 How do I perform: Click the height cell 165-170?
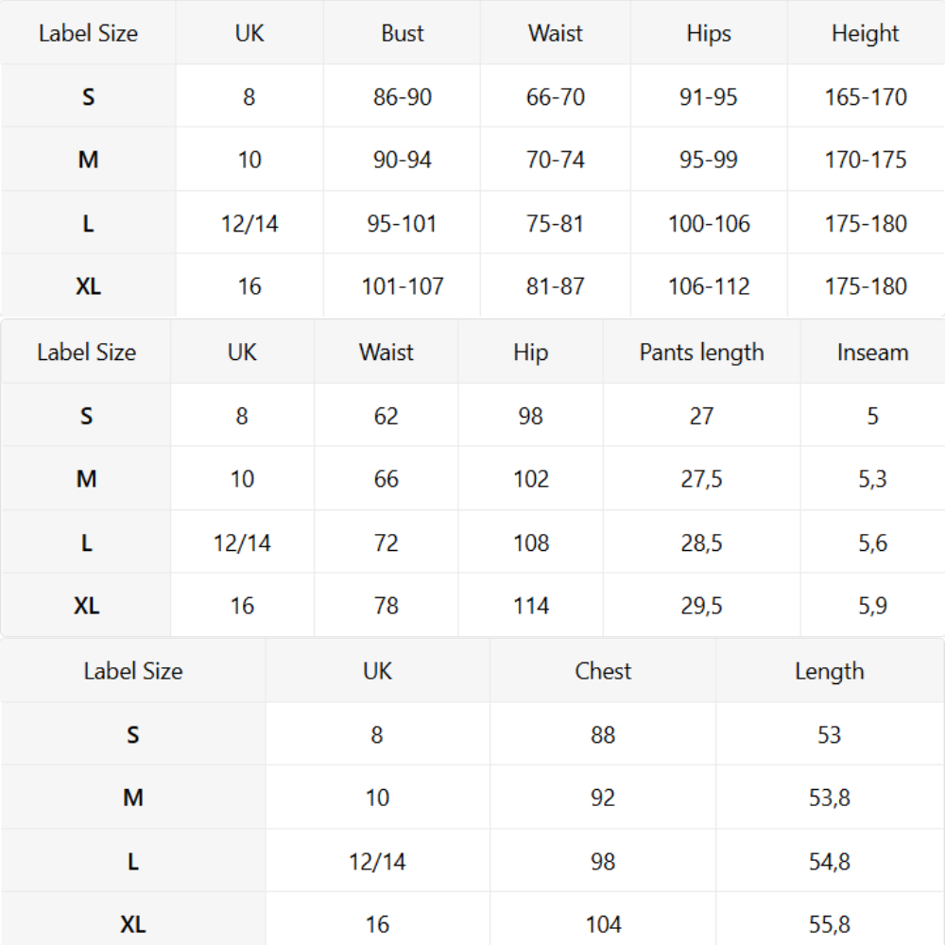(865, 96)
